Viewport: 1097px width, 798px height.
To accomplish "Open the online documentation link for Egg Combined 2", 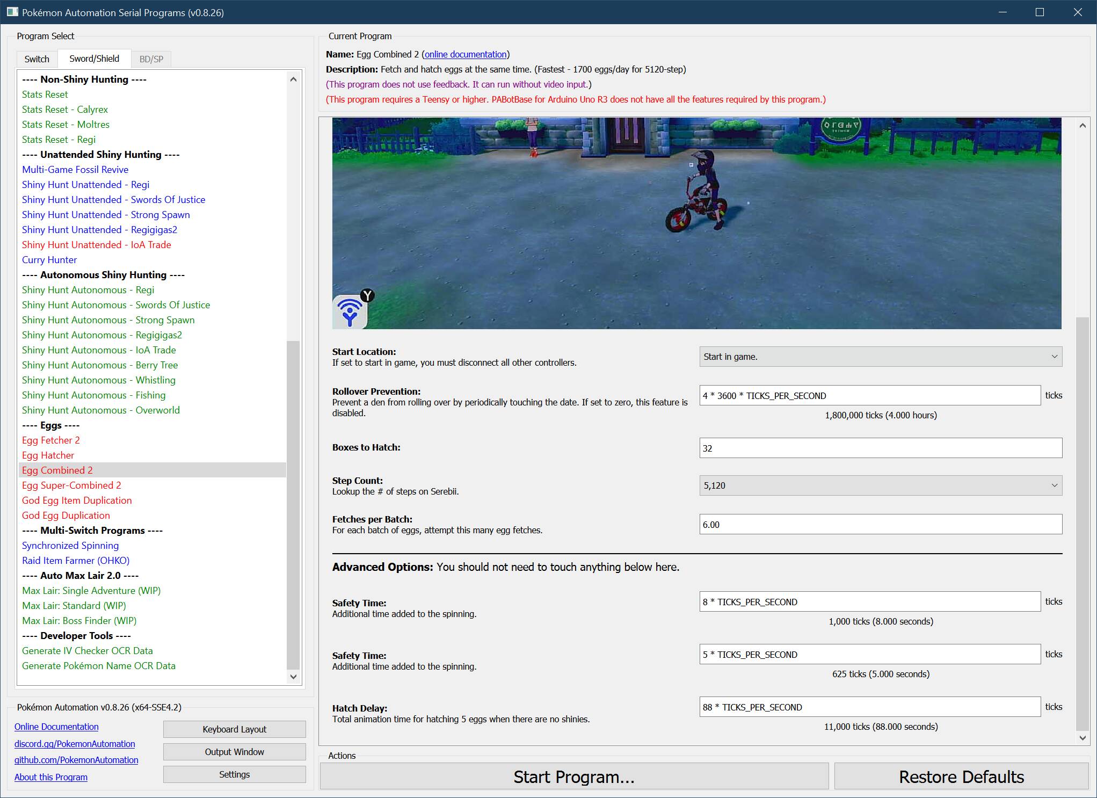I will click(466, 54).
